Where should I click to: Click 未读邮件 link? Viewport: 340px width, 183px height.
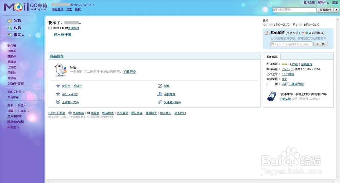click(73, 28)
